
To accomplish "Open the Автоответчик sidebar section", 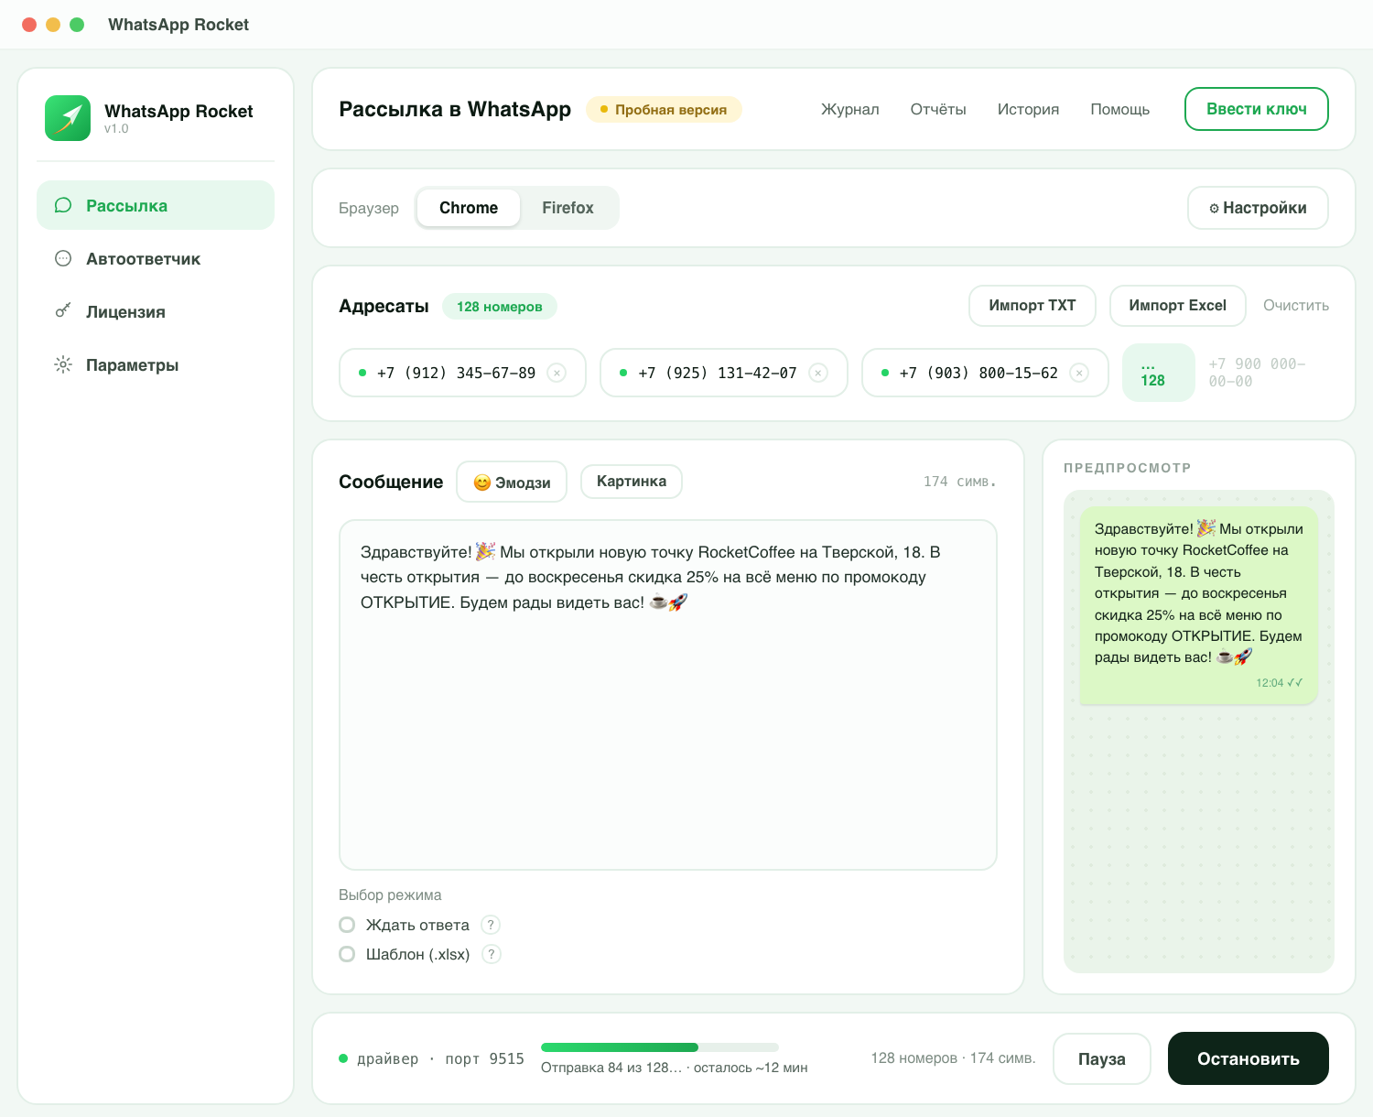I will click(156, 258).
